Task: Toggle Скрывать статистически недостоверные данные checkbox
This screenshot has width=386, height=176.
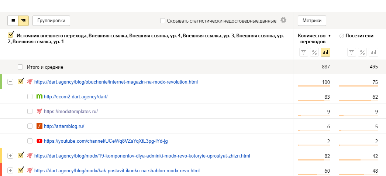Action: pos(163,21)
